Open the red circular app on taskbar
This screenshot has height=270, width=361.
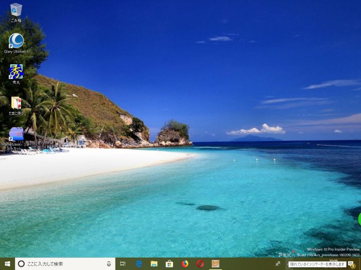point(200,264)
